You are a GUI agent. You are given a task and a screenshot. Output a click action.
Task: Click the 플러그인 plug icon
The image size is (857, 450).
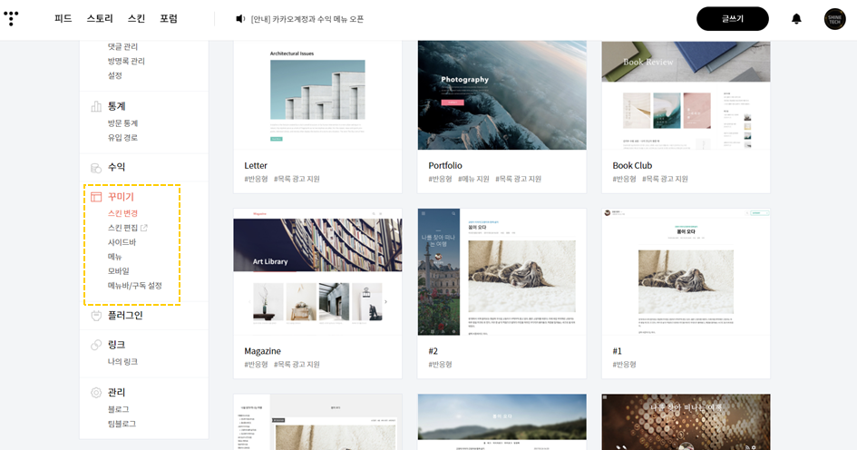[x=96, y=316]
